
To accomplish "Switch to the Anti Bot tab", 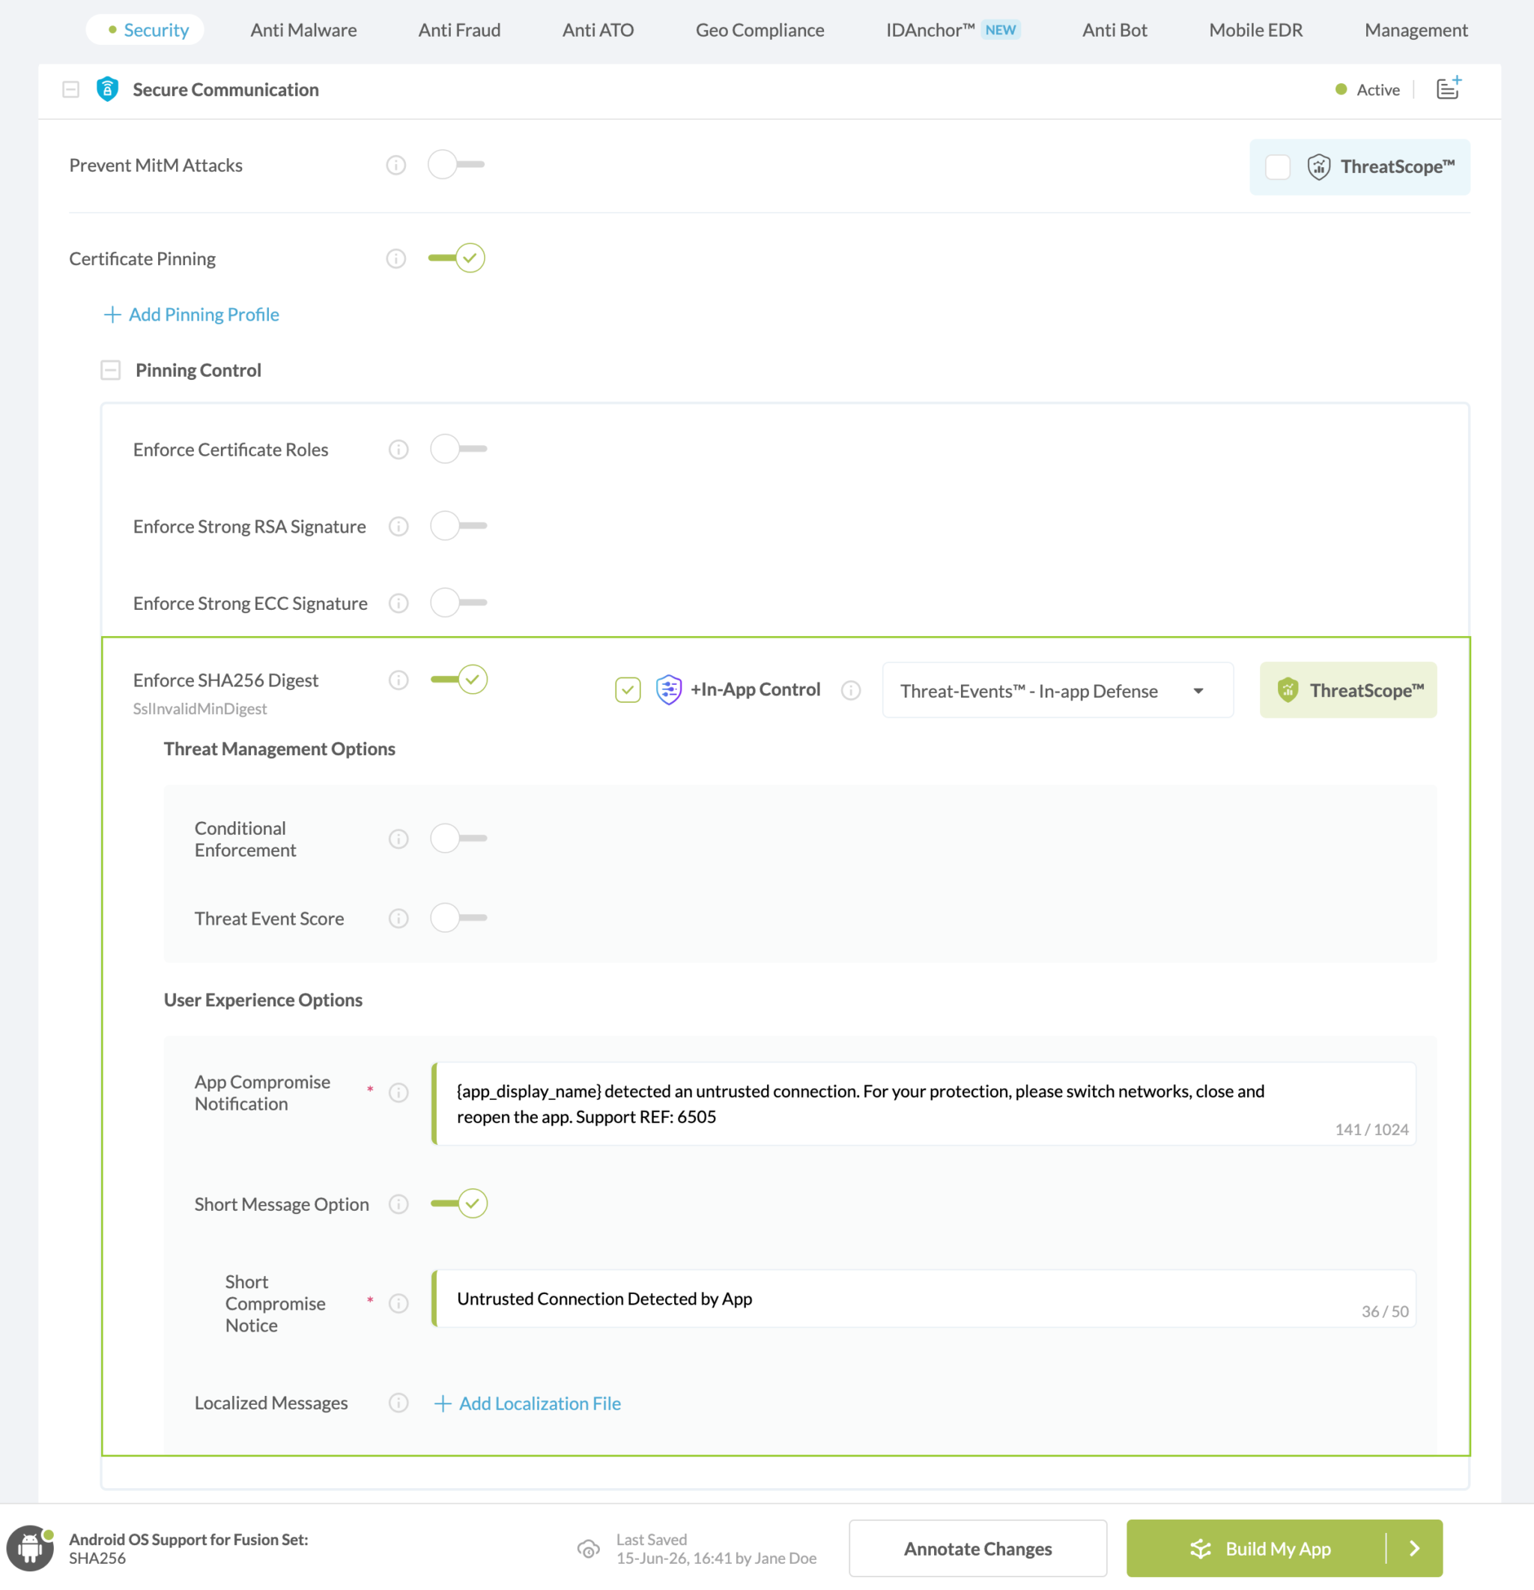I will [1114, 30].
